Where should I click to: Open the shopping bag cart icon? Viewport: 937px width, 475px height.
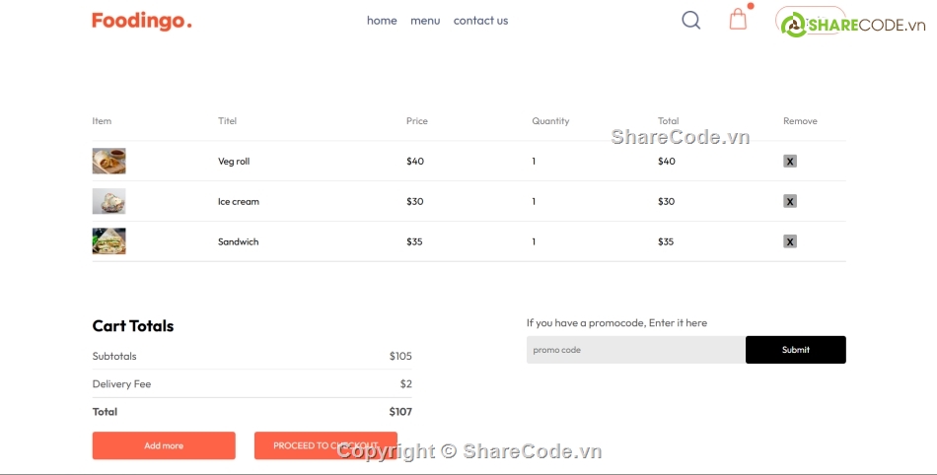click(738, 20)
